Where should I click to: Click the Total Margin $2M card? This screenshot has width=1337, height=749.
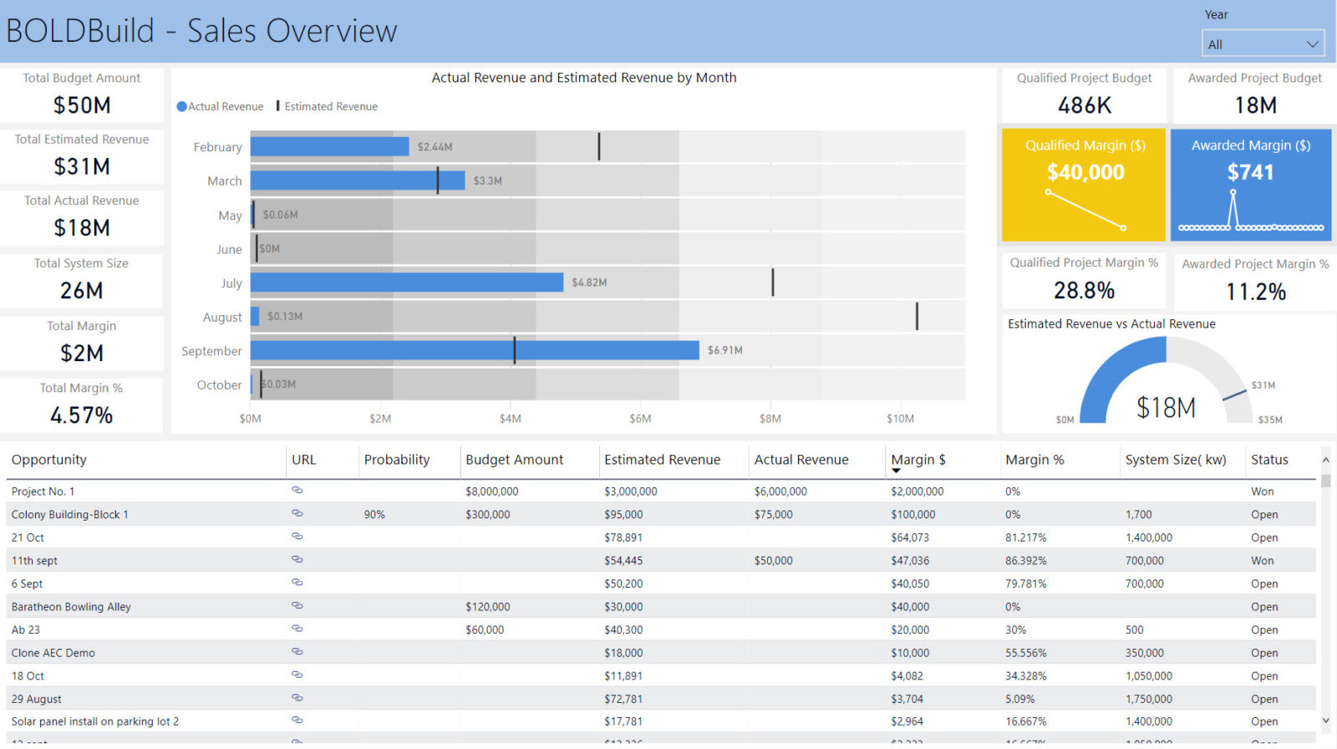82,343
